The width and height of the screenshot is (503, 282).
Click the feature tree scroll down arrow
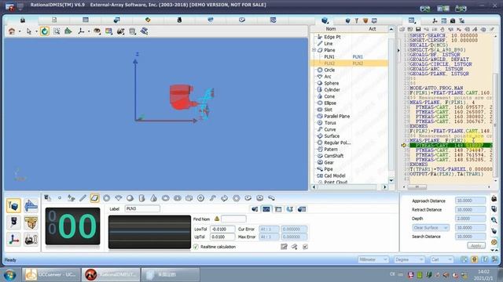click(391, 180)
